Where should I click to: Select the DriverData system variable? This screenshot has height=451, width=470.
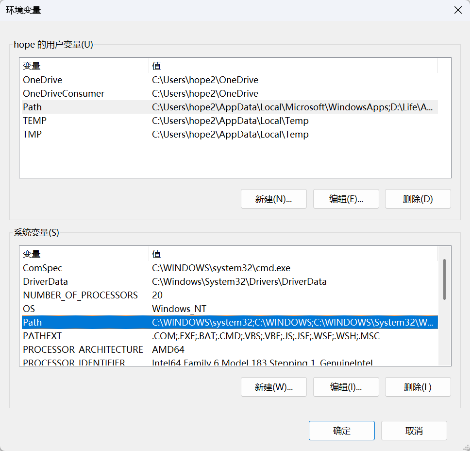coord(46,281)
